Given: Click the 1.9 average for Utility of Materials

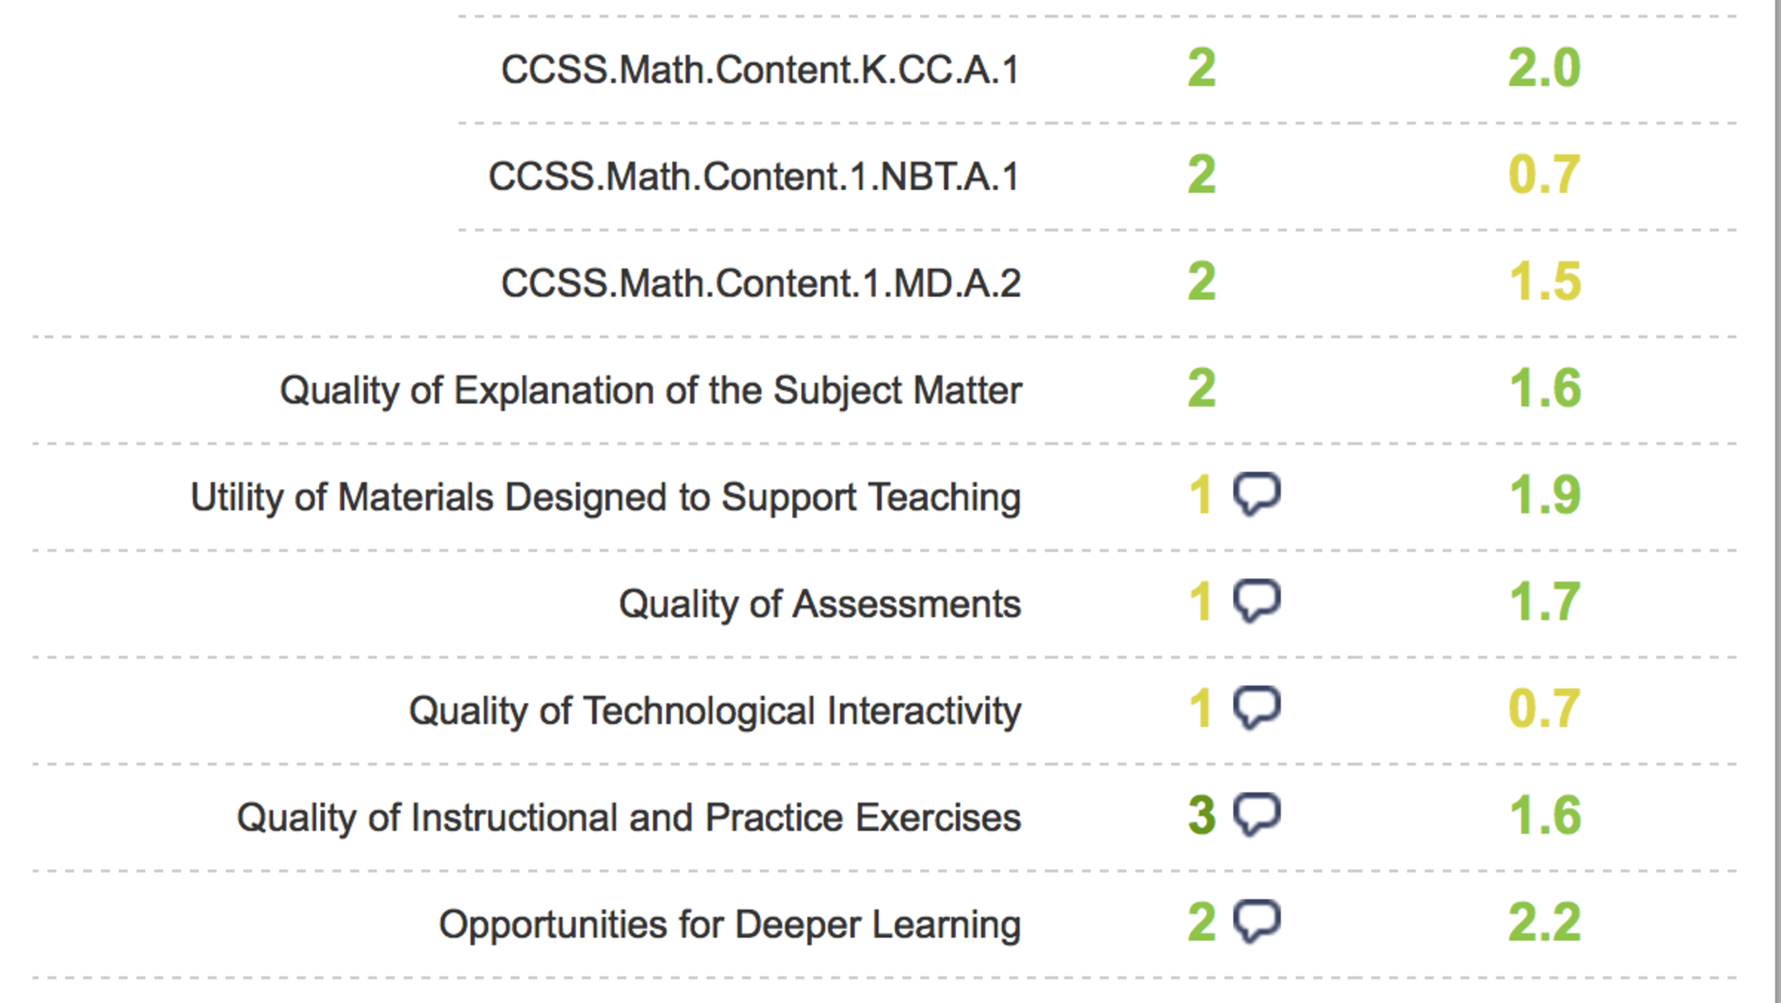Looking at the screenshot, I should [1544, 495].
